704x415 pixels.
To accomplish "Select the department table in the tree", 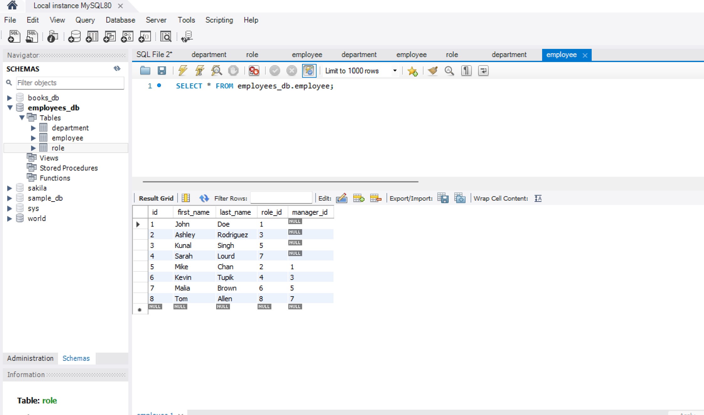I will [x=70, y=128].
